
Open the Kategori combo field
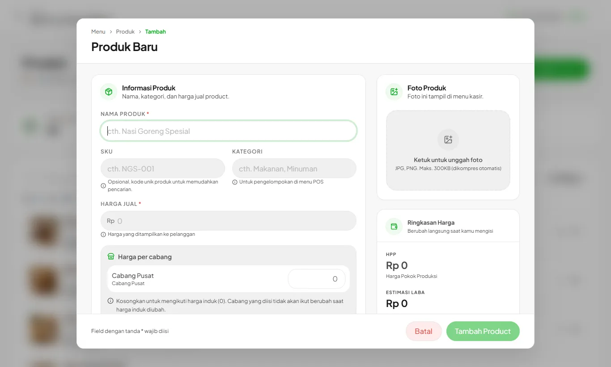(294, 169)
